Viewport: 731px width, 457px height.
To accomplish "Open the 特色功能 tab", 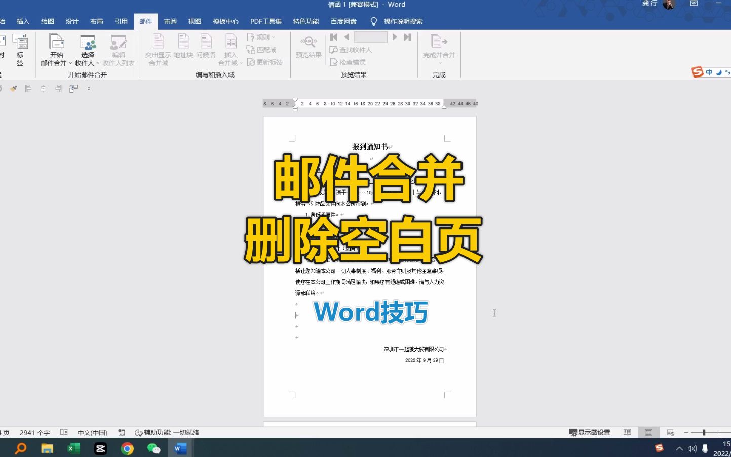I will click(306, 21).
